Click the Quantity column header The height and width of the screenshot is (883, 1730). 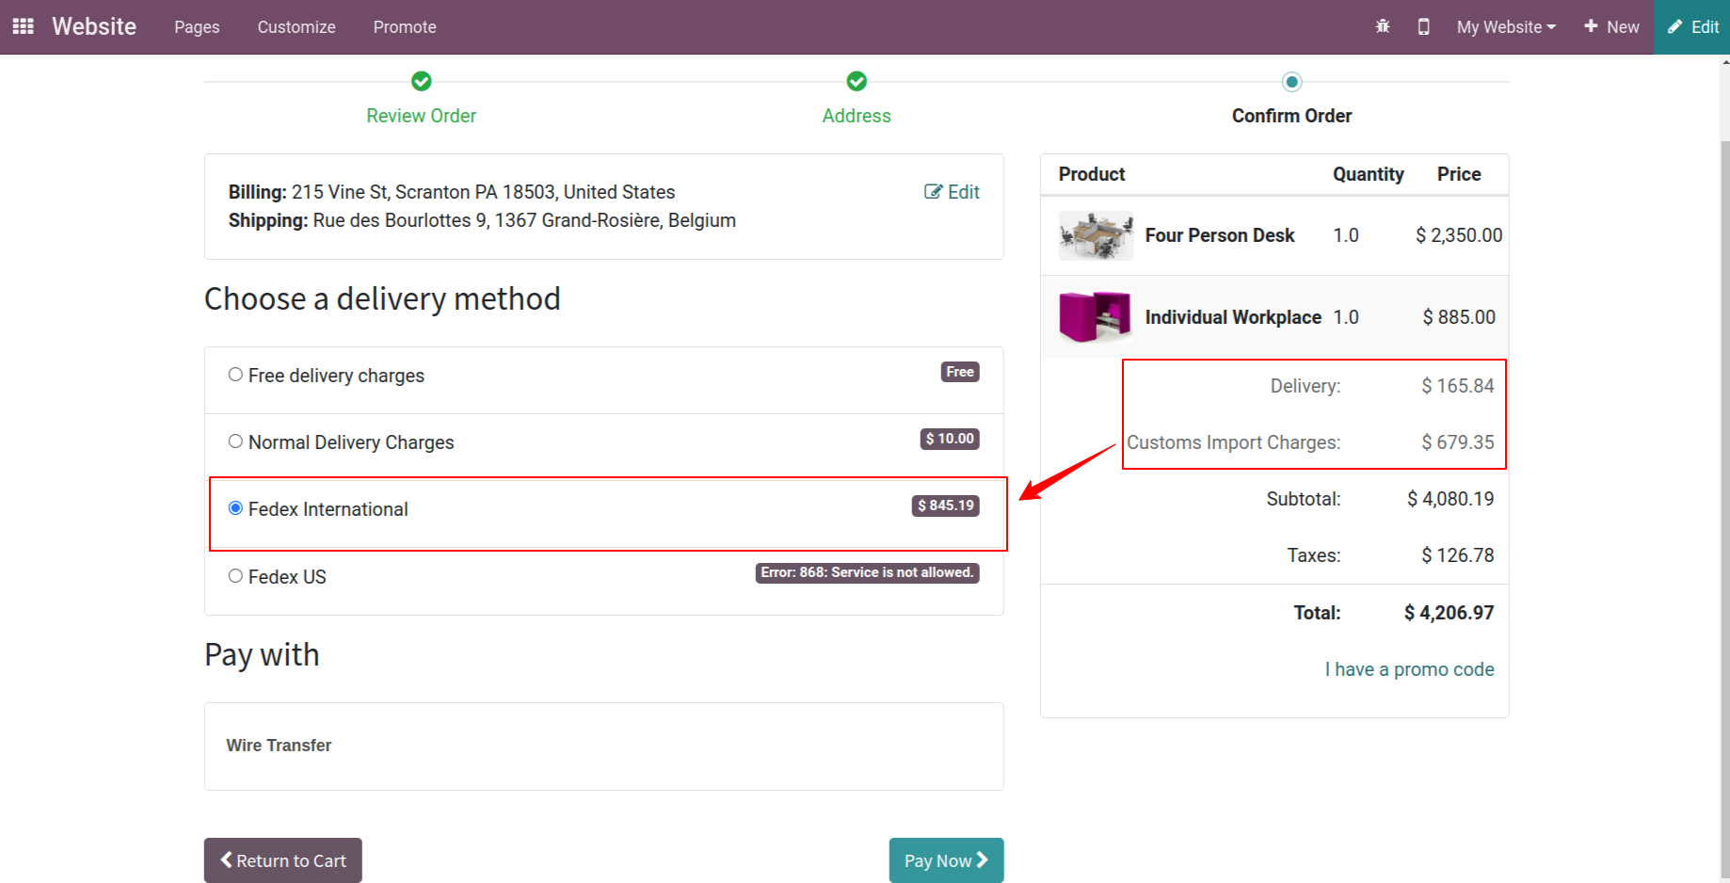coord(1369,174)
